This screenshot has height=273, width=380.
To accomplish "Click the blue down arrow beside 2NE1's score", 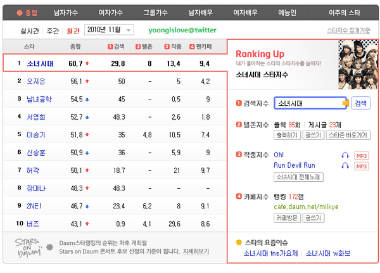I will point(87,206).
